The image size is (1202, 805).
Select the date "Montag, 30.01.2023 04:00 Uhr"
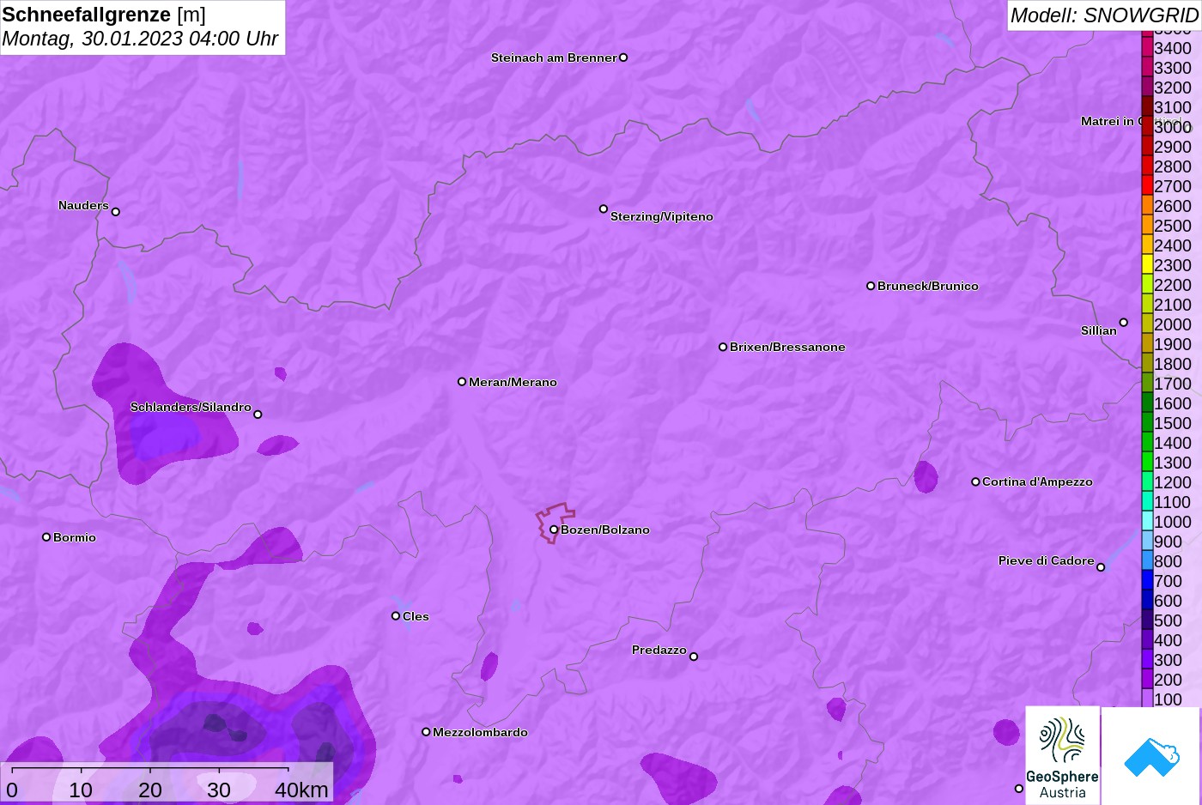coord(140,39)
